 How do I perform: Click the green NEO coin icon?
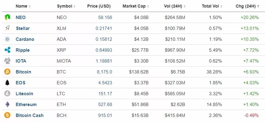(7, 17)
